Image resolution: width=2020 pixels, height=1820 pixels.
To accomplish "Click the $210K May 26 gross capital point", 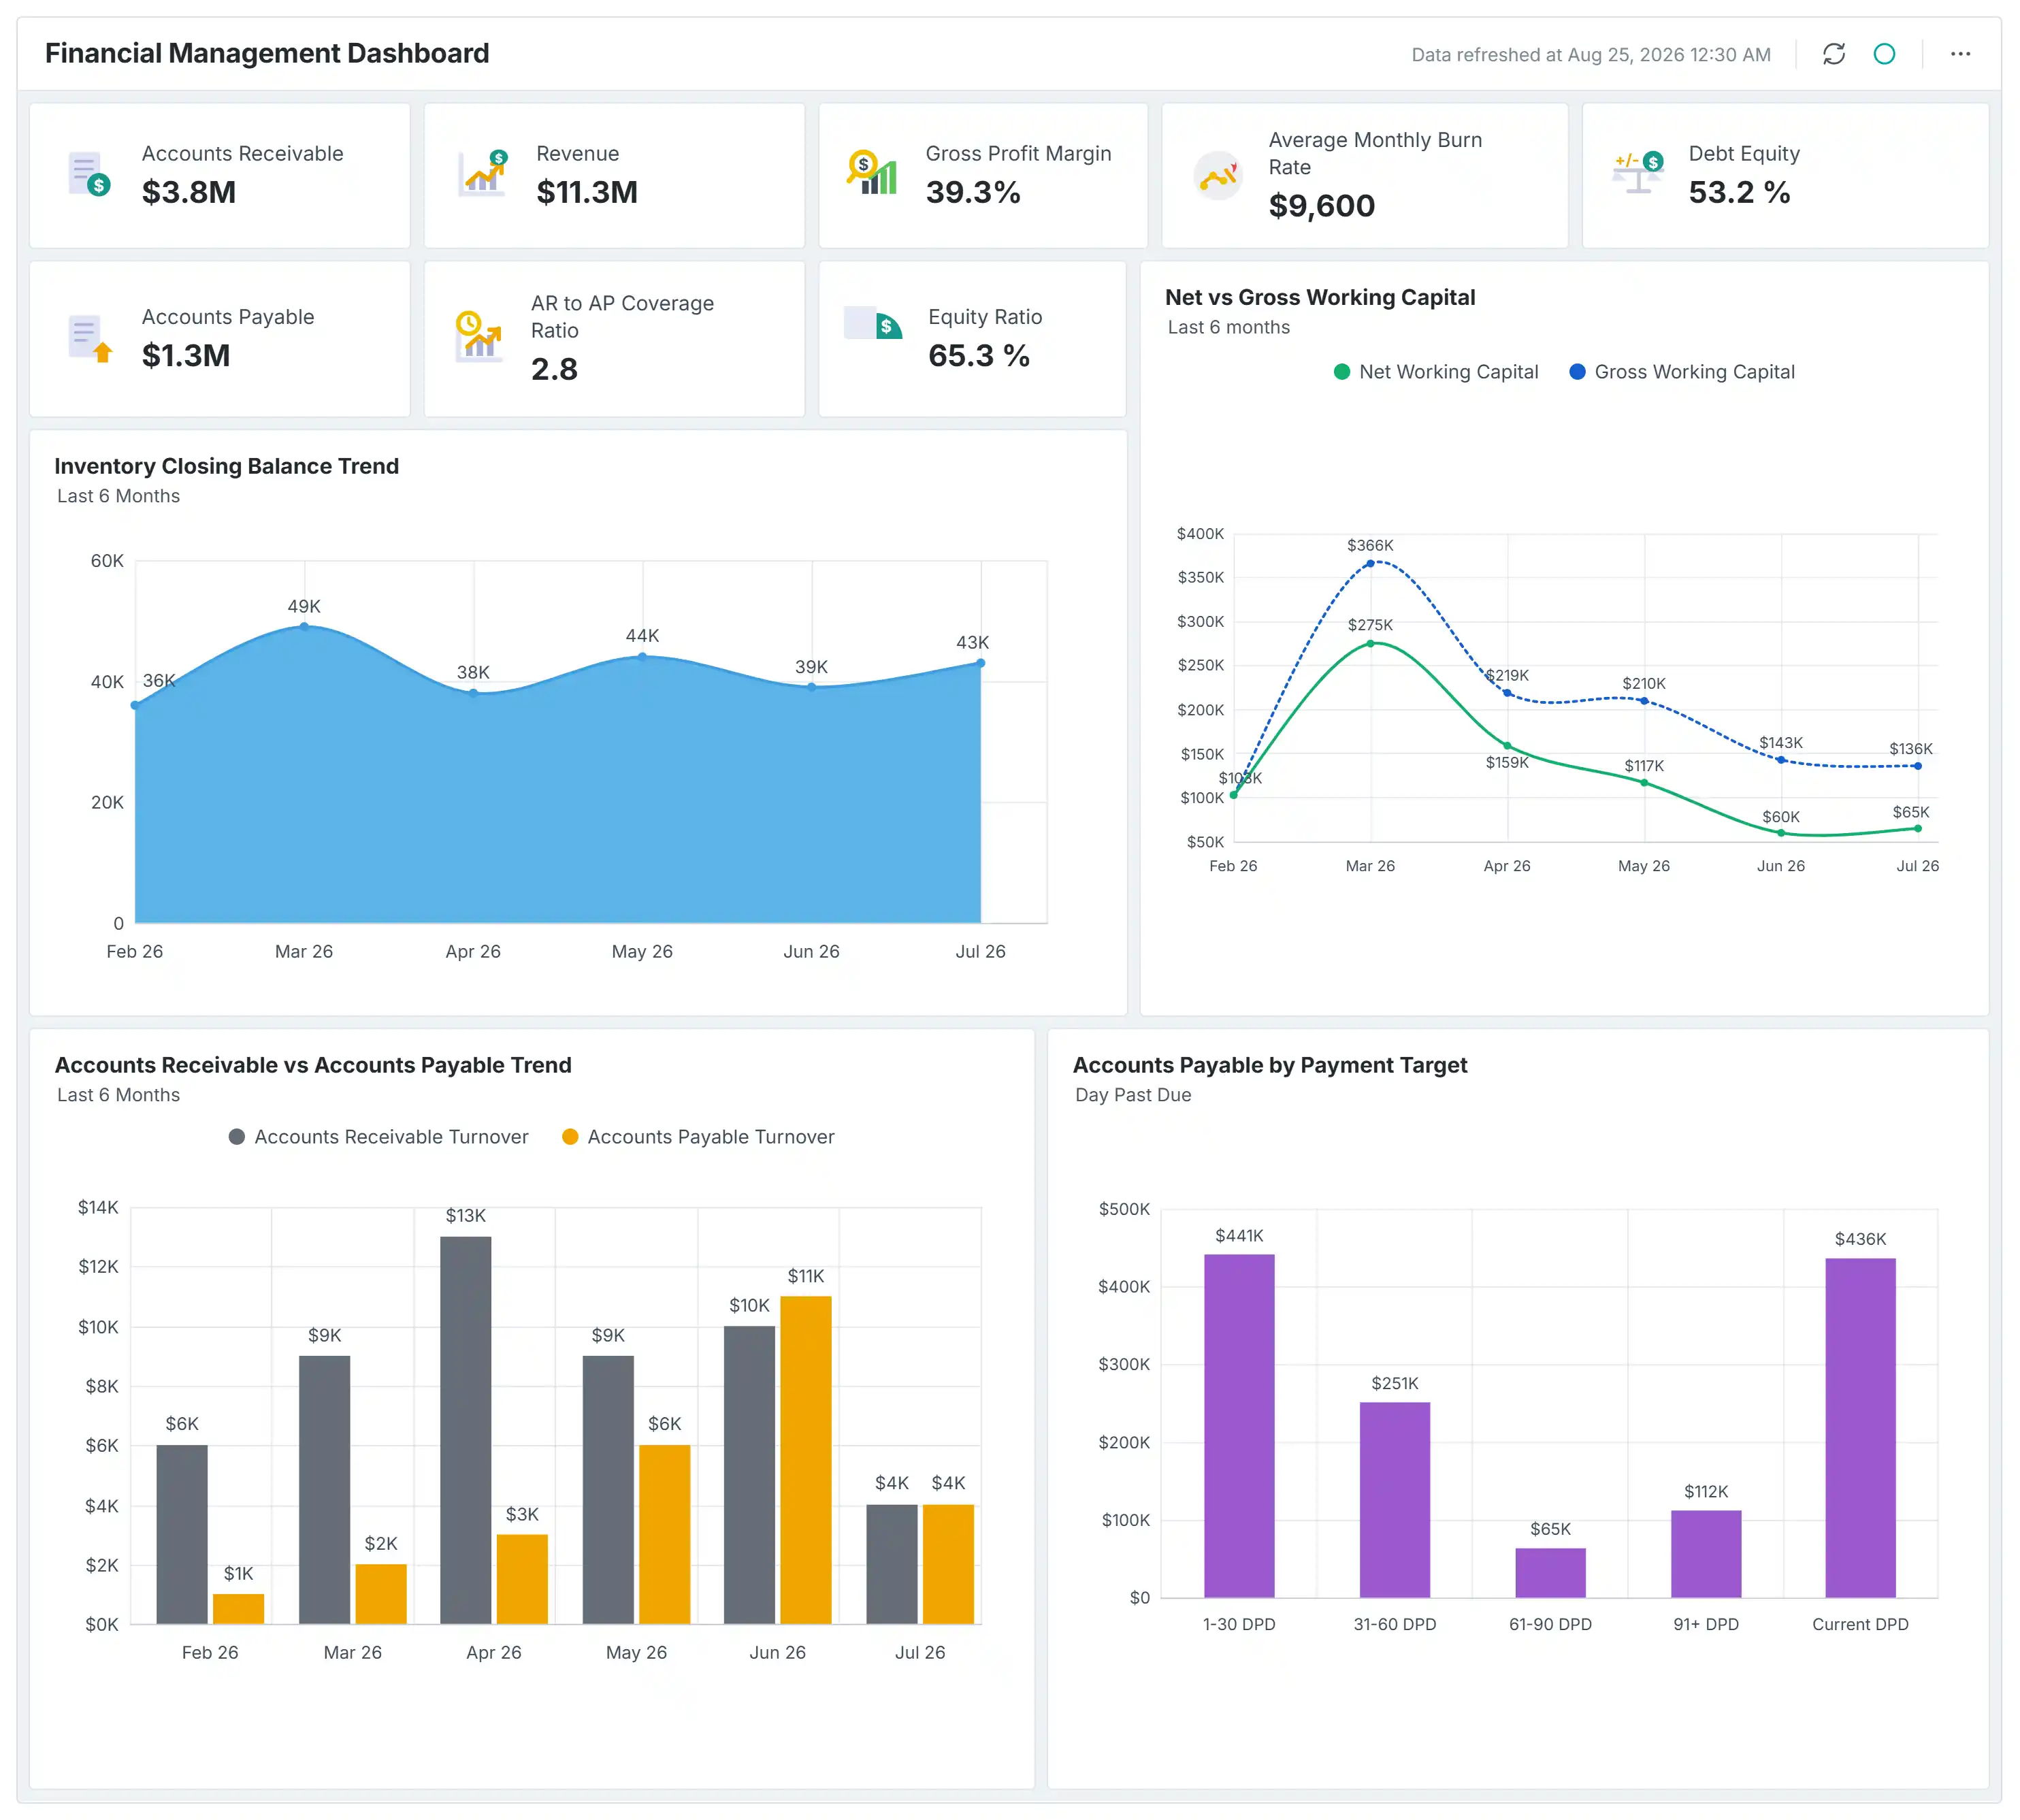I will click(x=1644, y=701).
